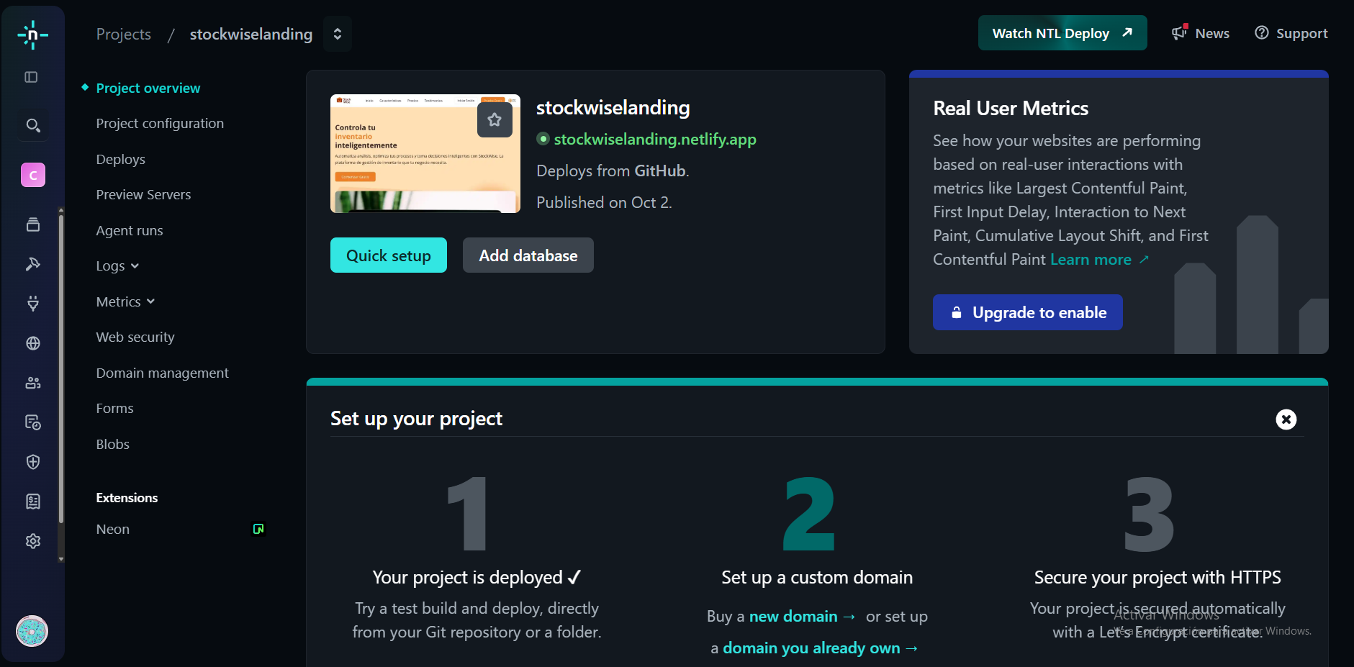Open the builds hammer icon in sidebar
This screenshot has width=1354, height=667.
(x=33, y=264)
